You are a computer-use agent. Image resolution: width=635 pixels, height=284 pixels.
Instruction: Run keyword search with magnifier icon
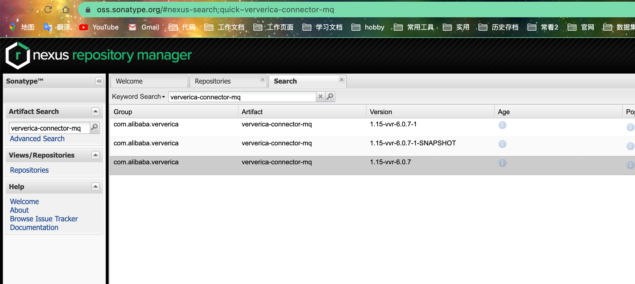330,97
